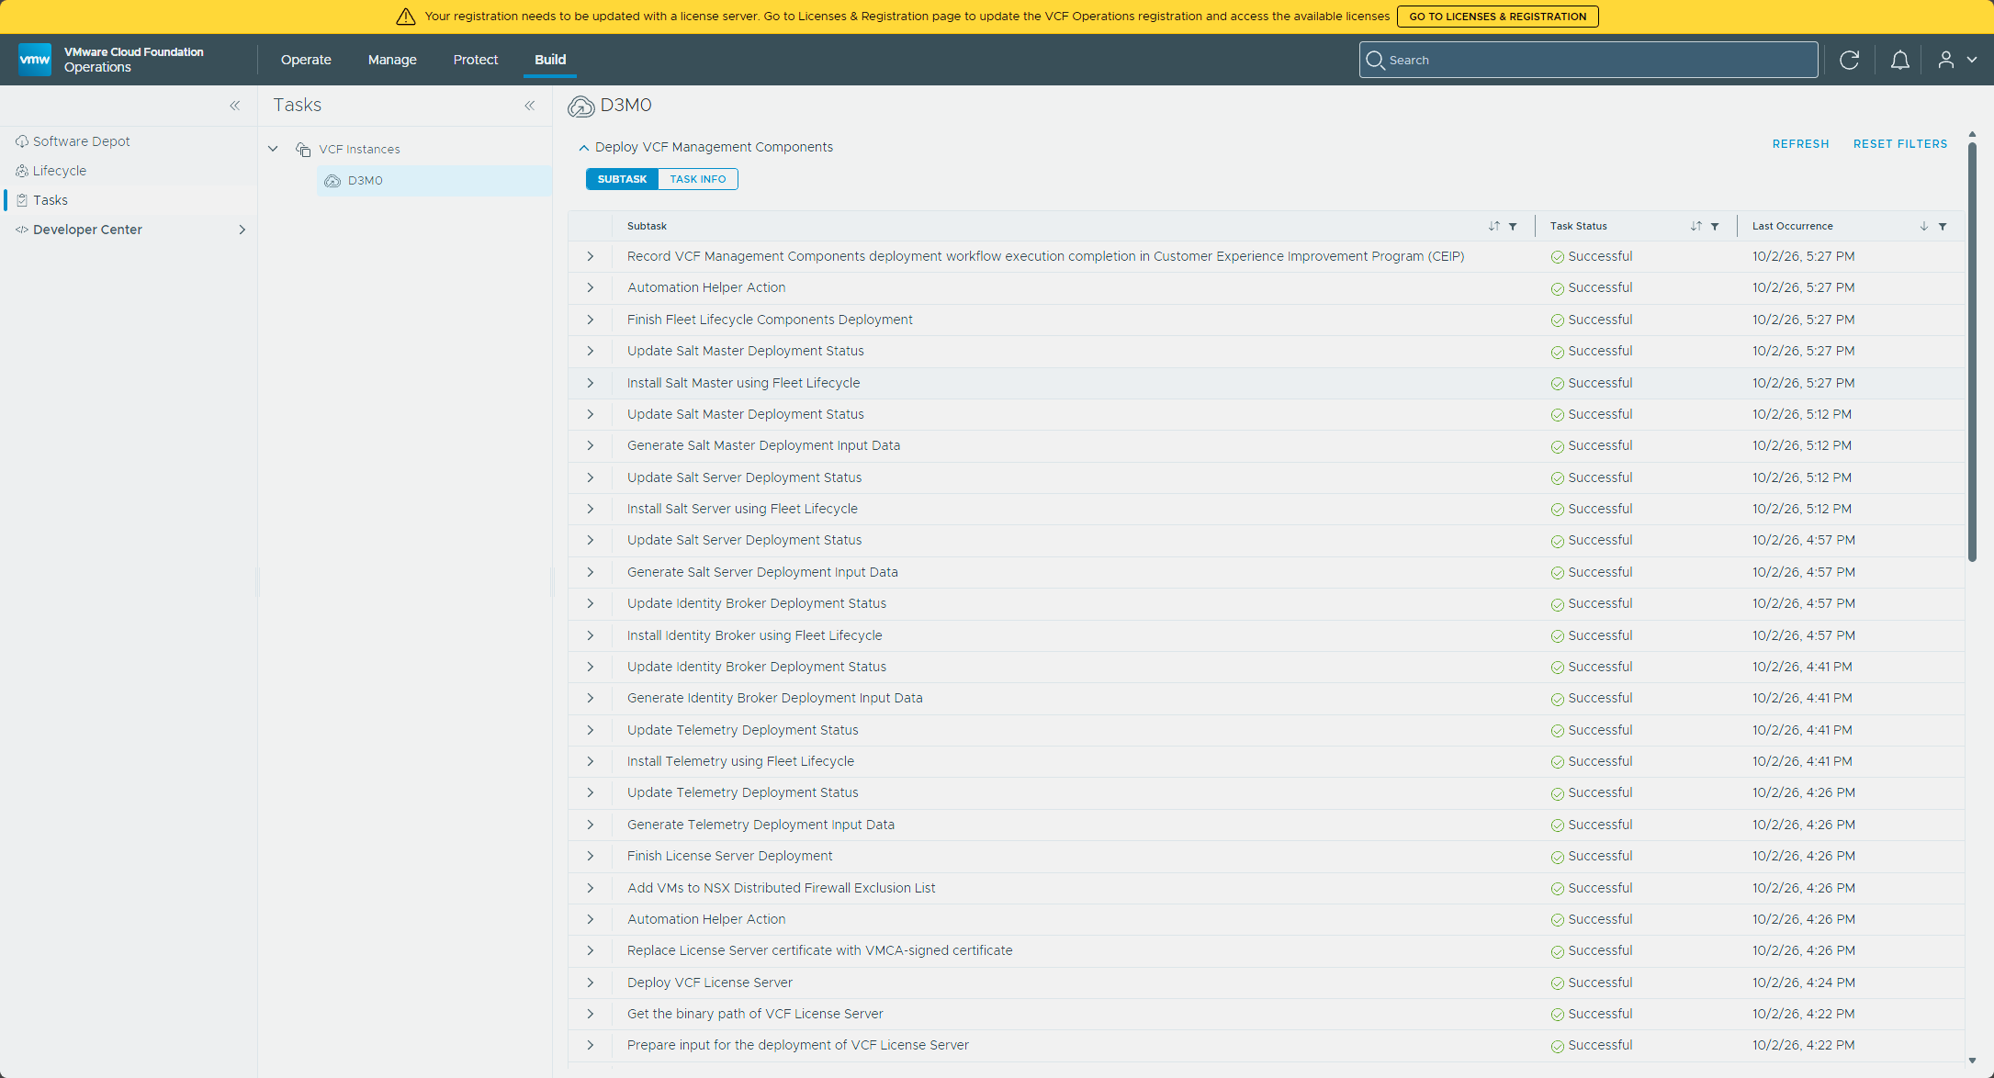Image resolution: width=1994 pixels, height=1078 pixels.
Task: Expand the Deploy VCF License Server row
Action: (591, 983)
